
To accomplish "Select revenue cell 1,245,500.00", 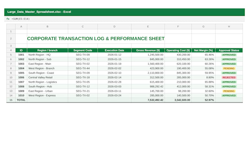I will click(148, 55).
